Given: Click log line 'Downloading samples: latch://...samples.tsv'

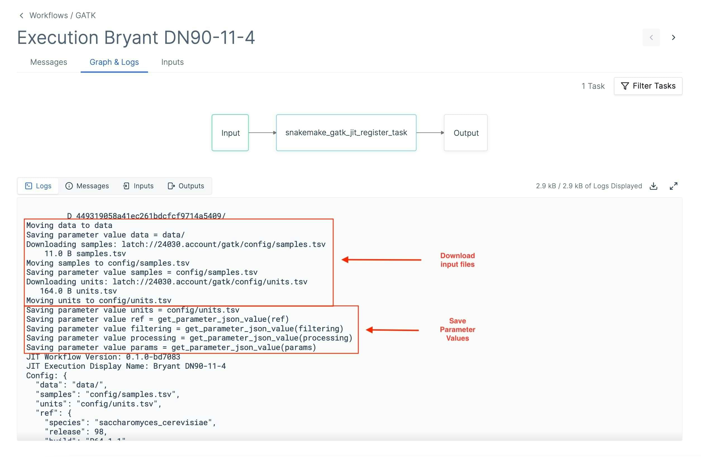Looking at the screenshot, I should click(176, 244).
